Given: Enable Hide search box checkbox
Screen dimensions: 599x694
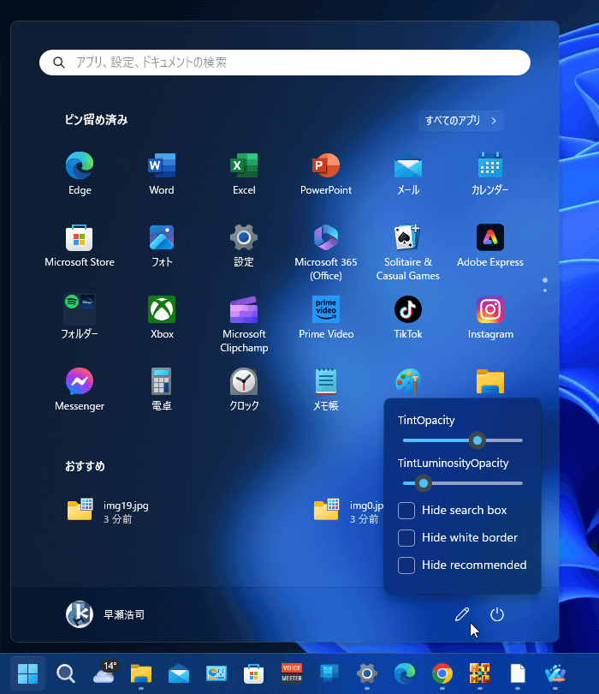Looking at the screenshot, I should (x=406, y=511).
